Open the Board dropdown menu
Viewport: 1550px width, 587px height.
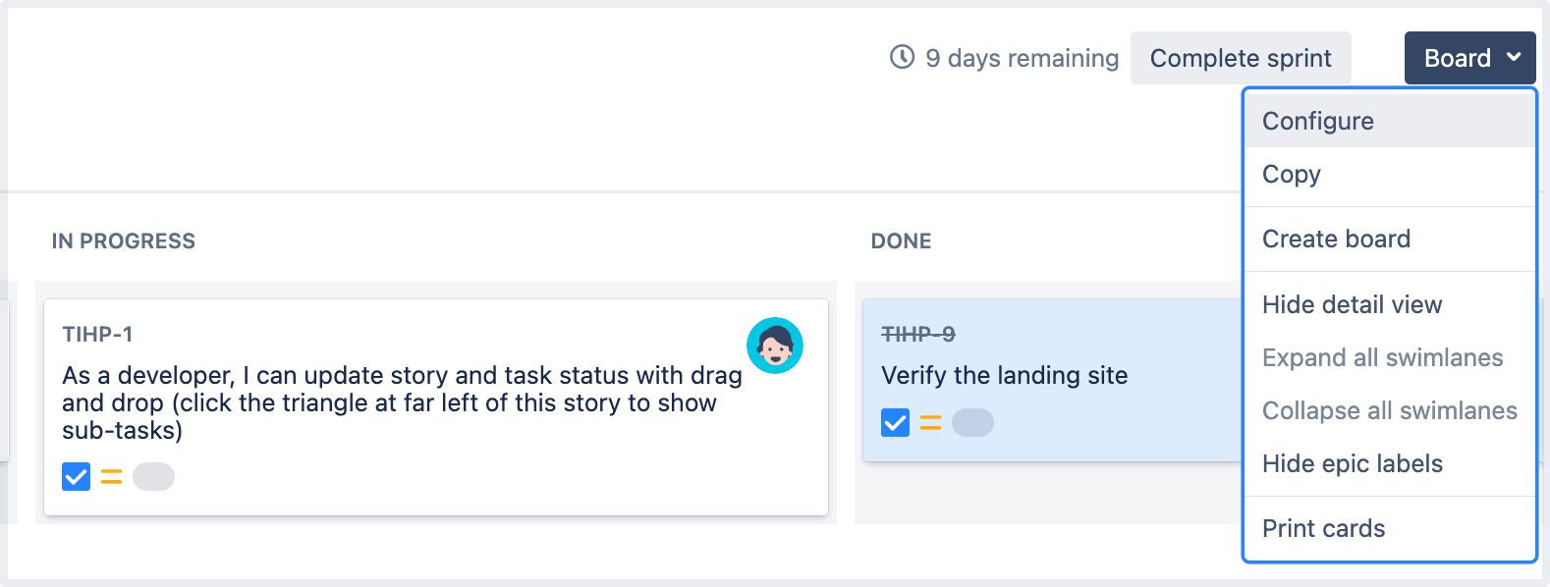(x=1458, y=58)
